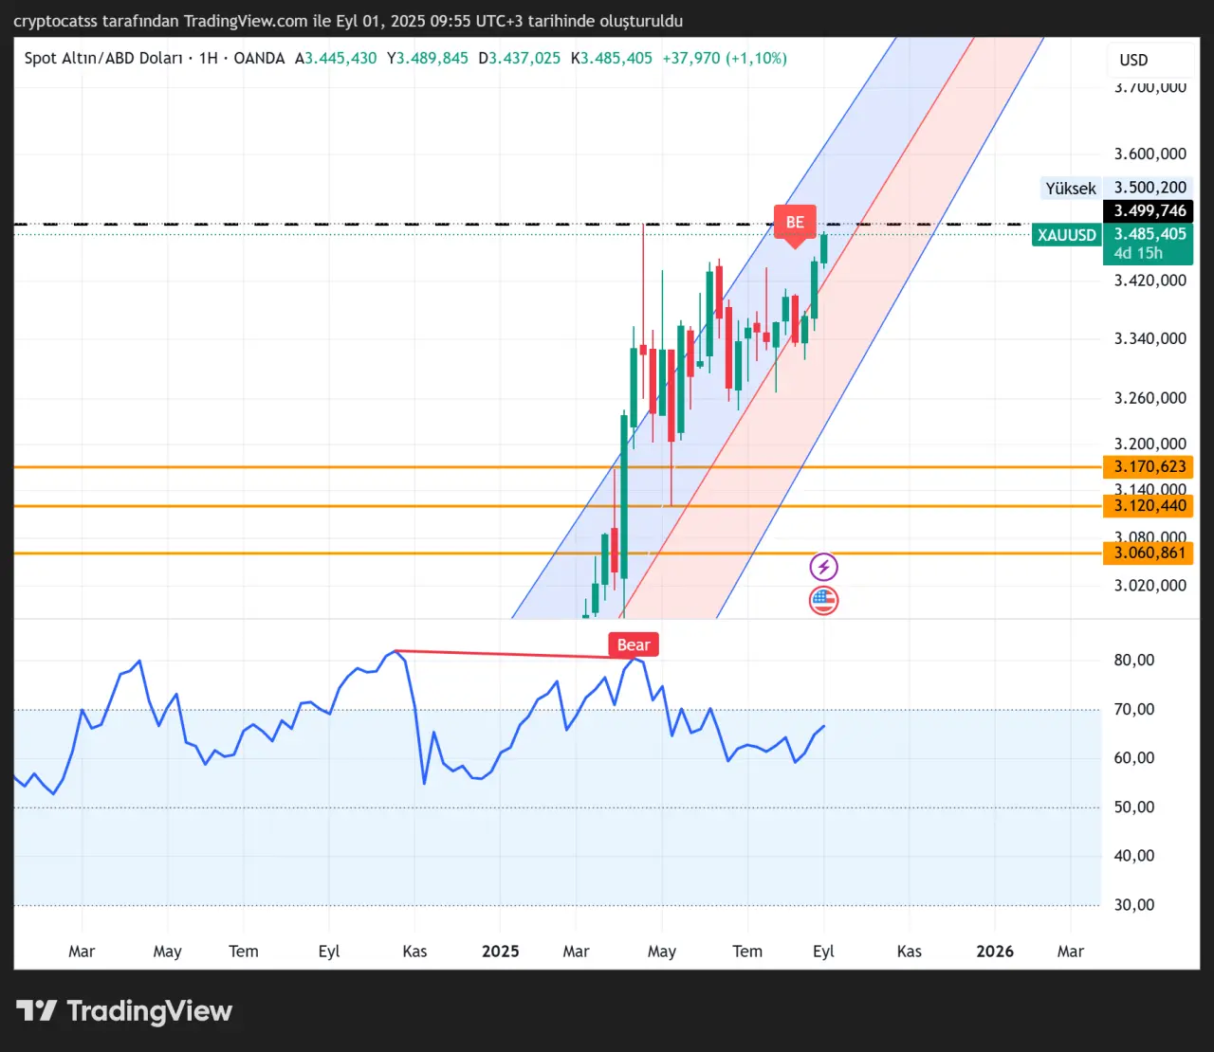The width and height of the screenshot is (1214, 1052).
Task: Click the +37,970 (+1,10%) change value
Action: (x=725, y=58)
